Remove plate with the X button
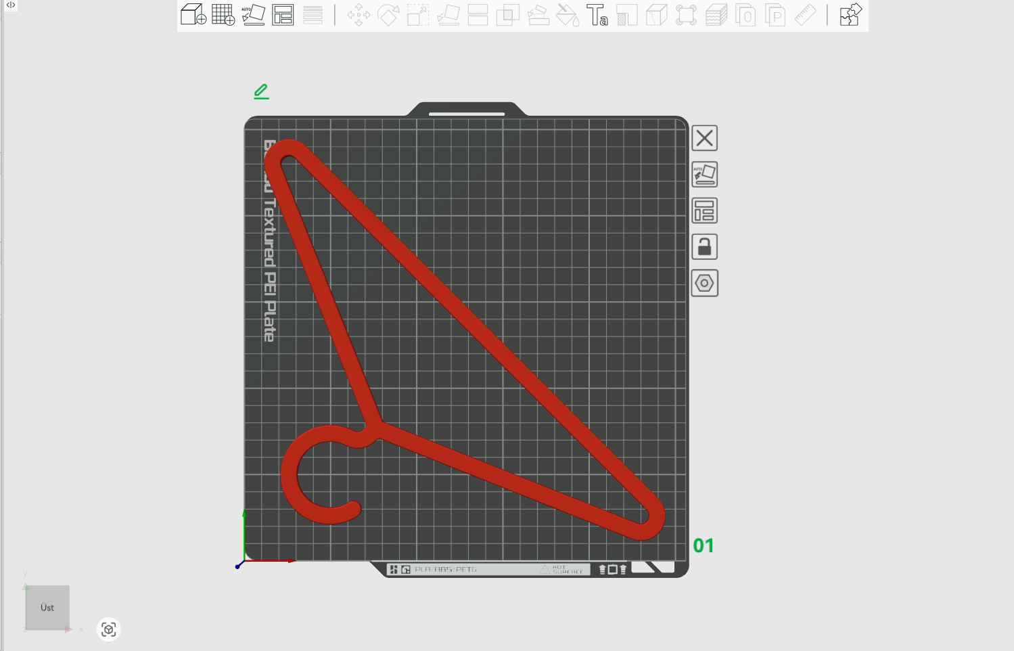This screenshot has height=651, width=1014. tap(704, 138)
